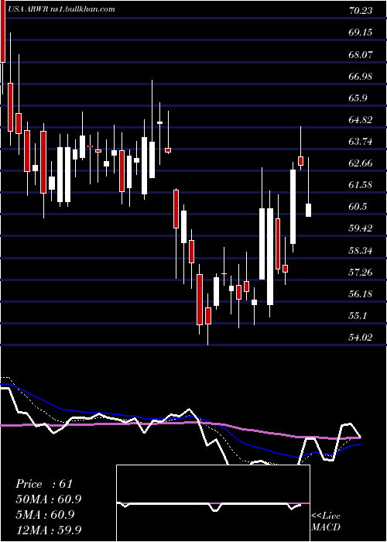The image size is (387, 542).
Task: Select the 62.66 price axis label
Action: coord(361,163)
